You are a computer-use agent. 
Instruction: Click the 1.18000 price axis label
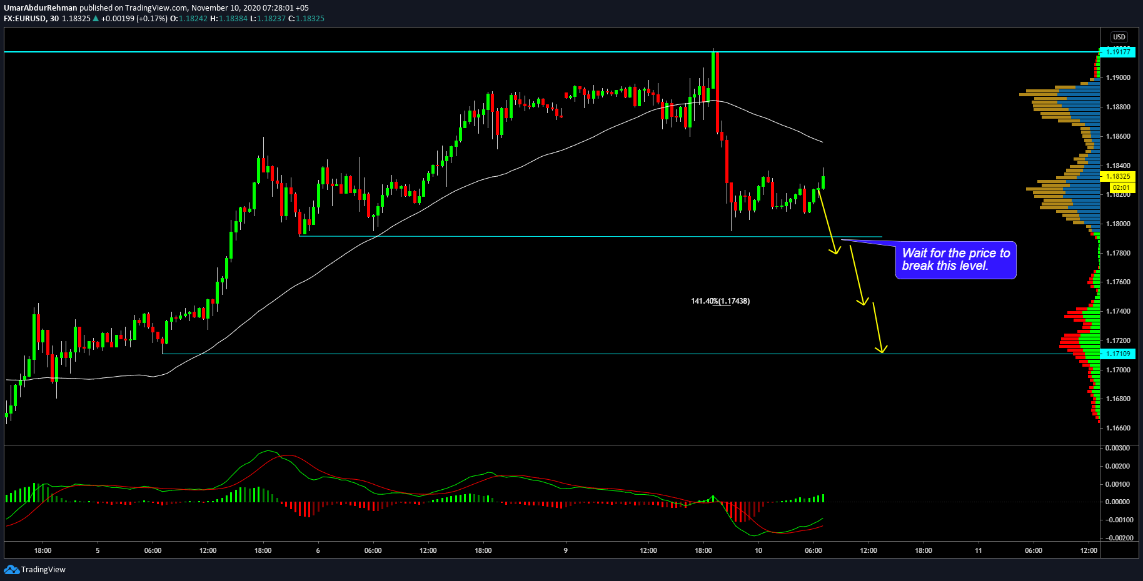pyautogui.click(x=1118, y=224)
